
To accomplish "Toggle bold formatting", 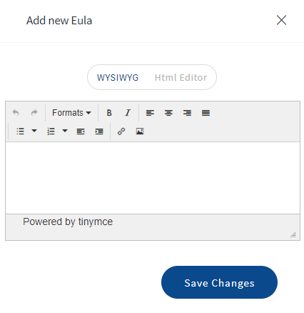I will (109, 113).
